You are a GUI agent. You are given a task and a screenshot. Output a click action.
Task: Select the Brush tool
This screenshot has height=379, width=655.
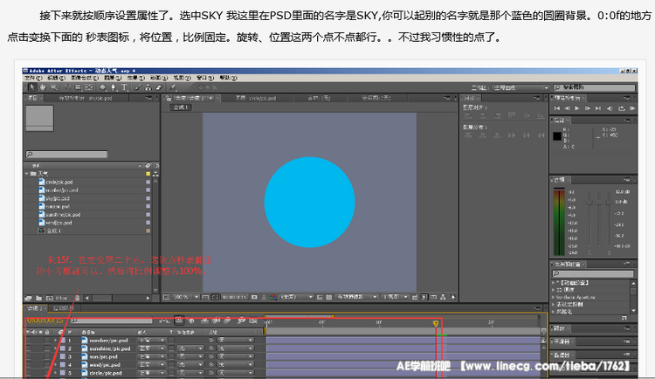click(138, 87)
